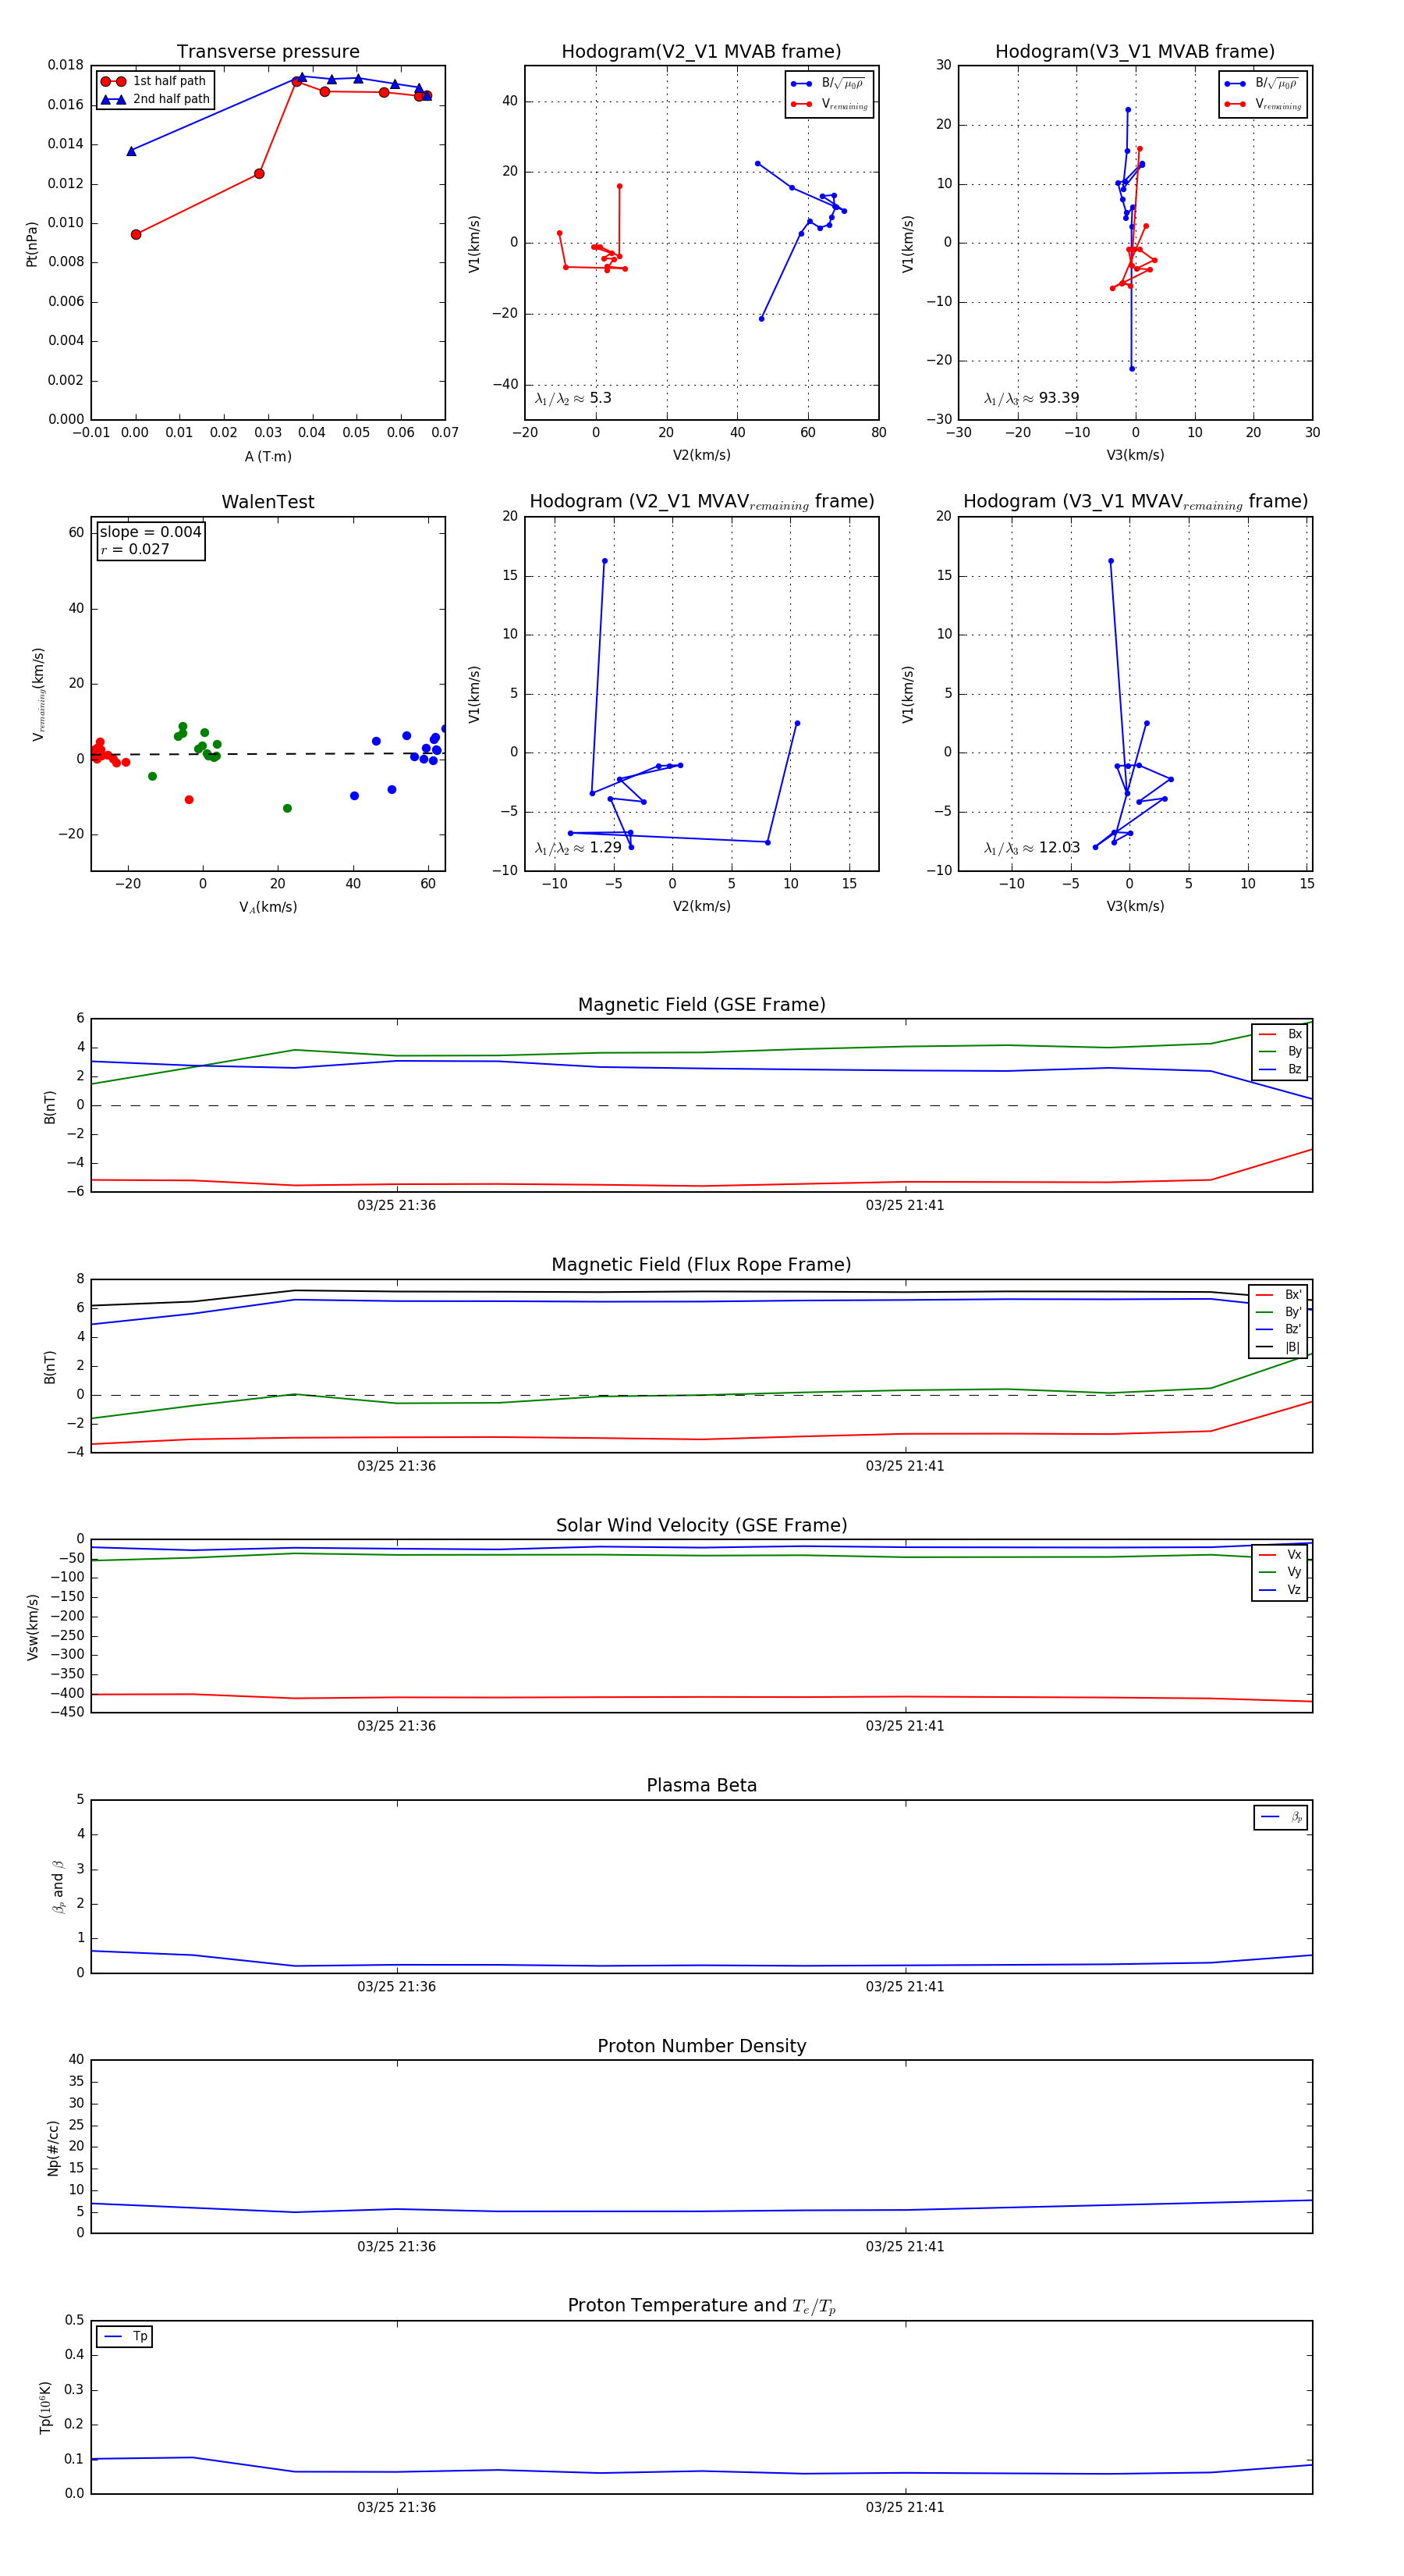Click "03/25 21:41" tick under Solar Wind Velocity plot
Screen dimensions: 1404x2576
click(904, 1726)
